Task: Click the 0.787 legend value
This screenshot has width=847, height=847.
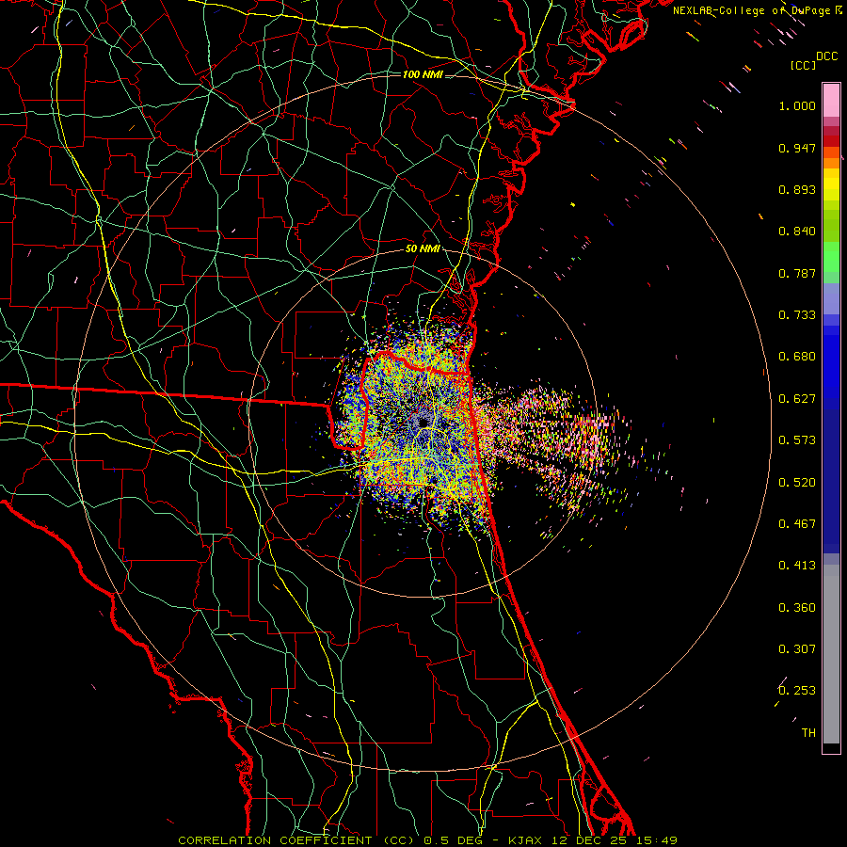Action: (x=797, y=273)
